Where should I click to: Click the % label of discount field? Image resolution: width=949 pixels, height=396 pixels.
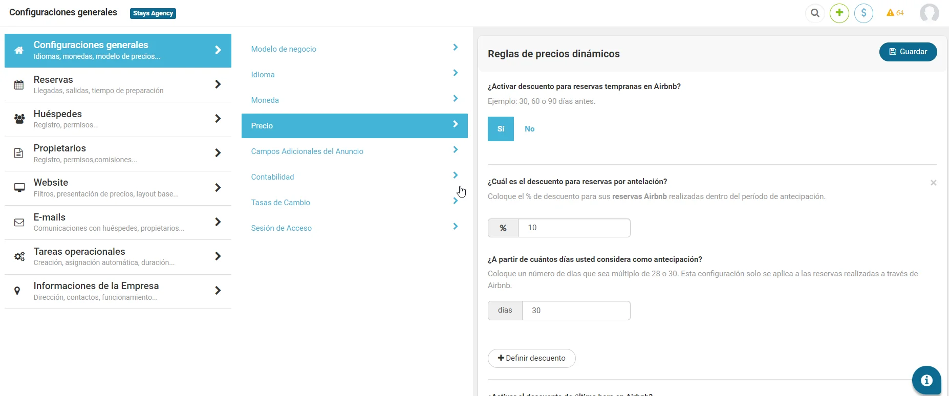[x=503, y=228]
